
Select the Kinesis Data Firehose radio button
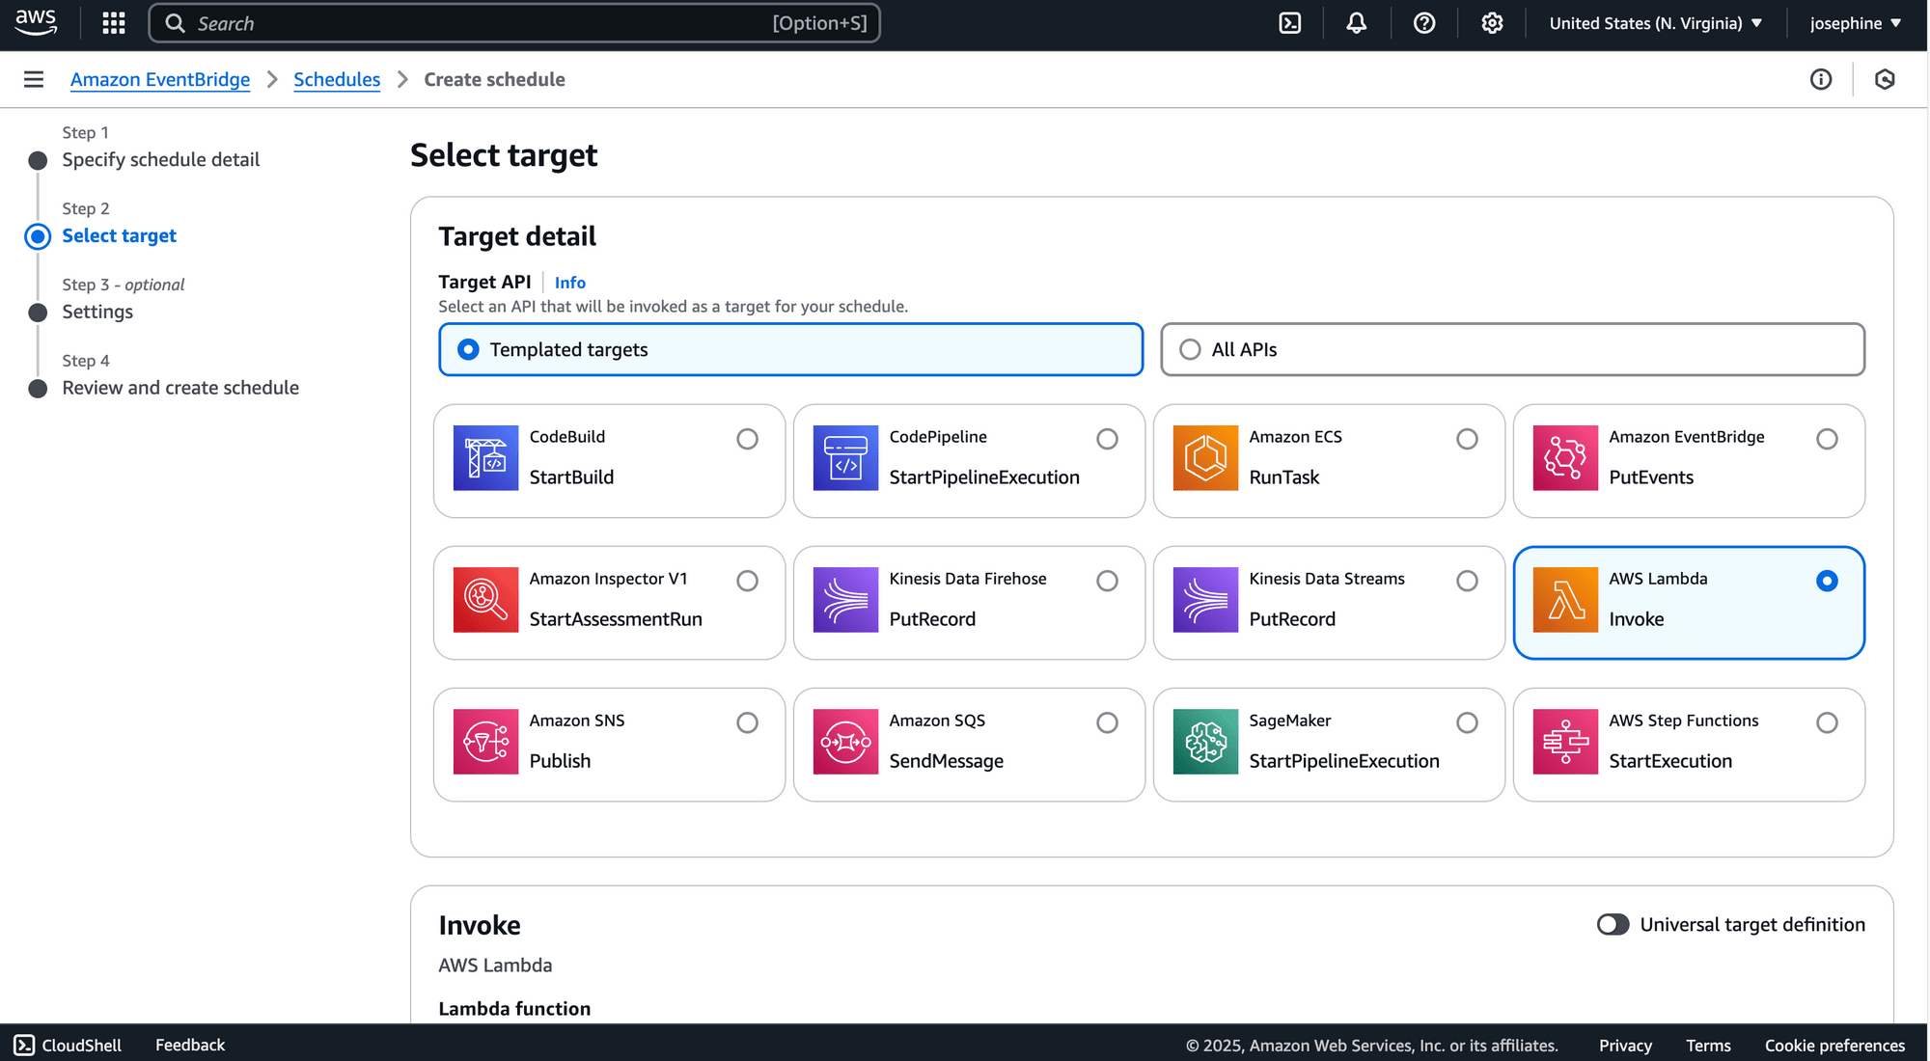(1107, 581)
